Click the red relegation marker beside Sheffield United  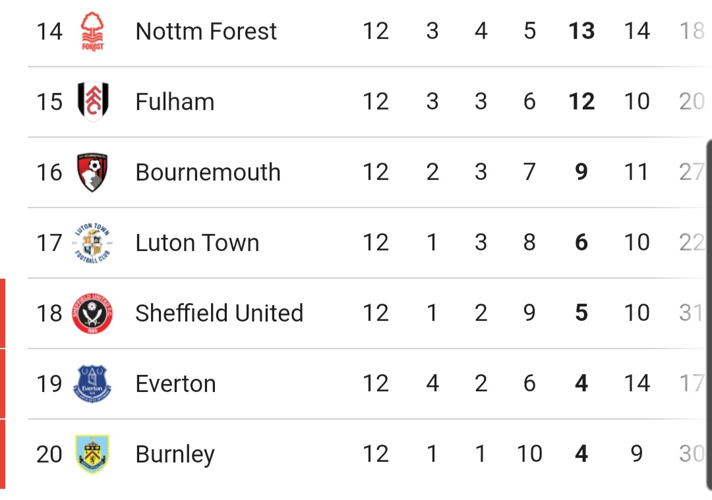coord(3,313)
